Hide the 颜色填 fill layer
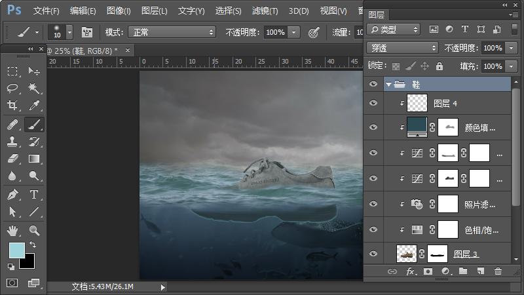 (x=373, y=127)
